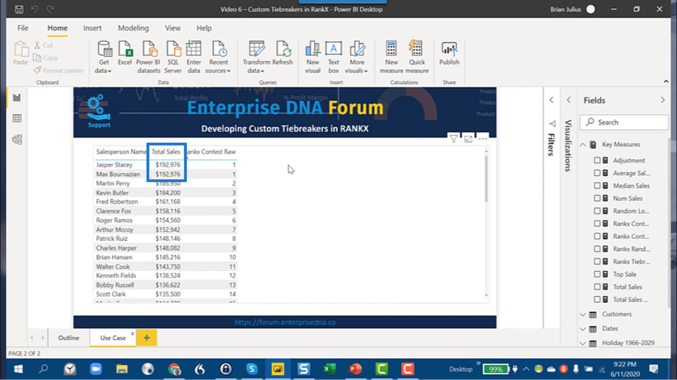Viewport: 677px width, 380px height.
Task: Create a New measure
Action: point(391,57)
